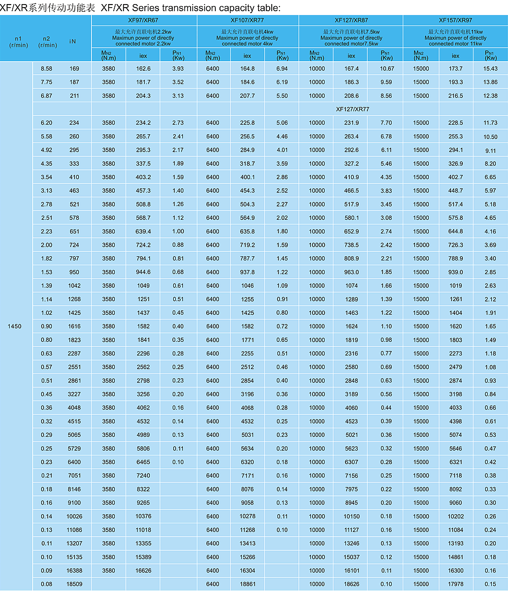This screenshot has width=508, height=591.
Task: Click the iex value 17978
Action: coord(455,584)
